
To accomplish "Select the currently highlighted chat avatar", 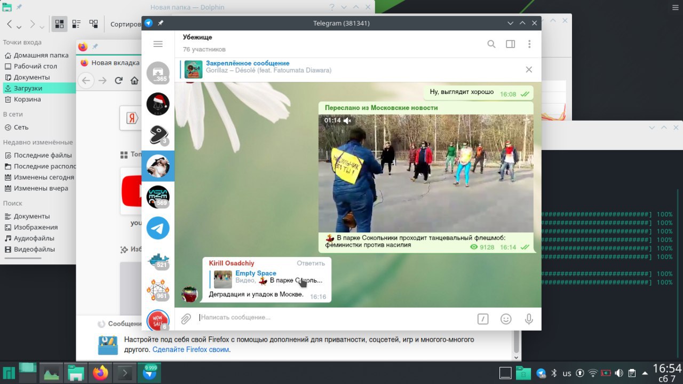I will (158, 166).
